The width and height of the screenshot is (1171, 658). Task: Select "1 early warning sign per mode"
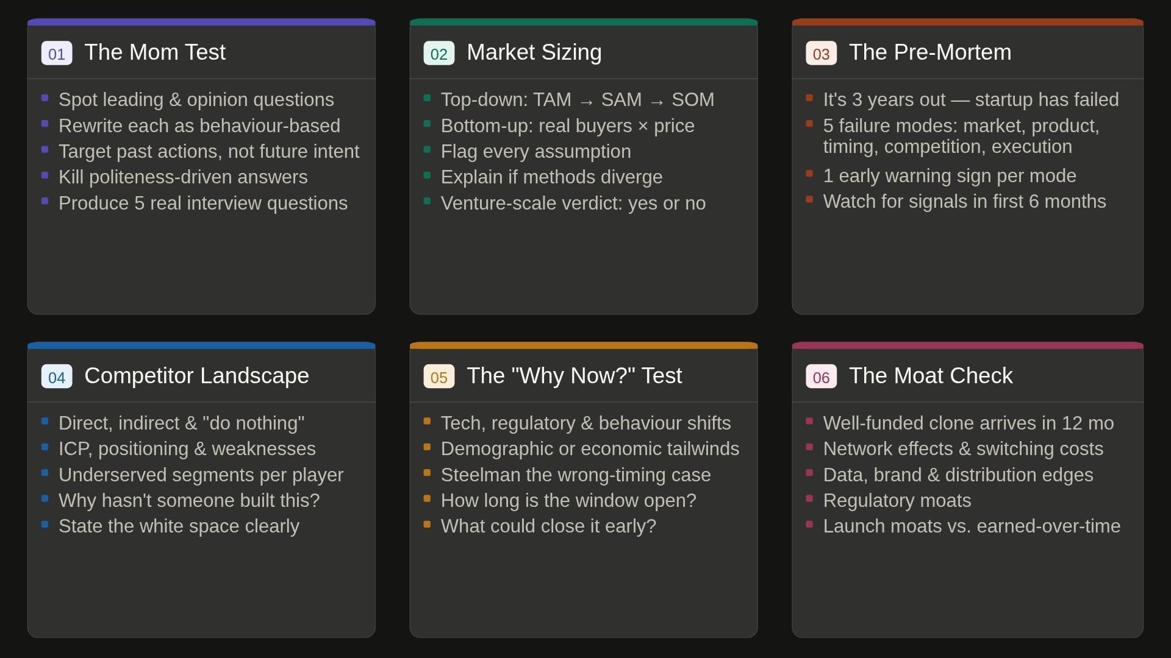point(949,176)
